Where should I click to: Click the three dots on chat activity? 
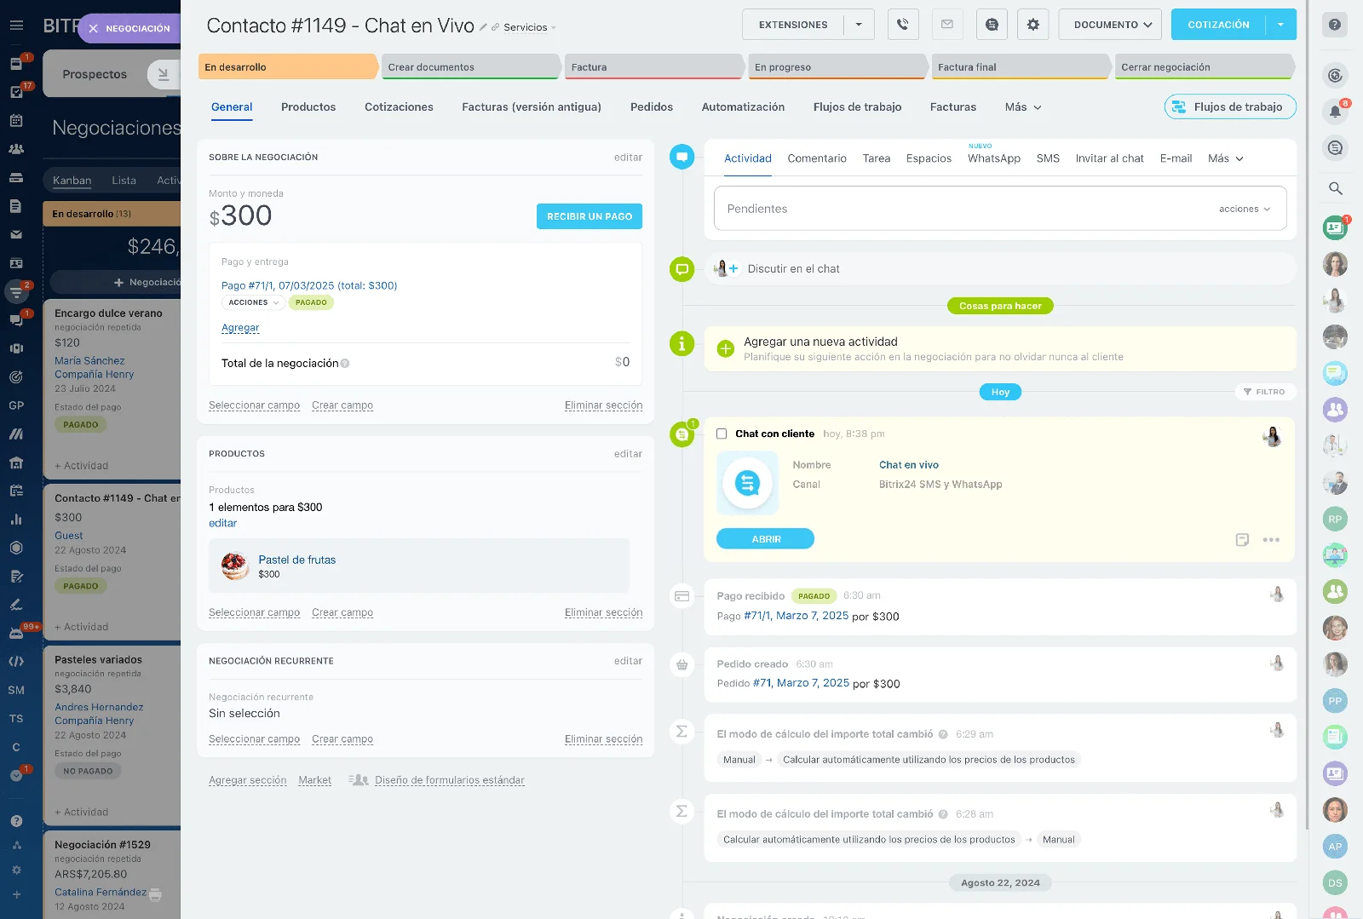1271,540
